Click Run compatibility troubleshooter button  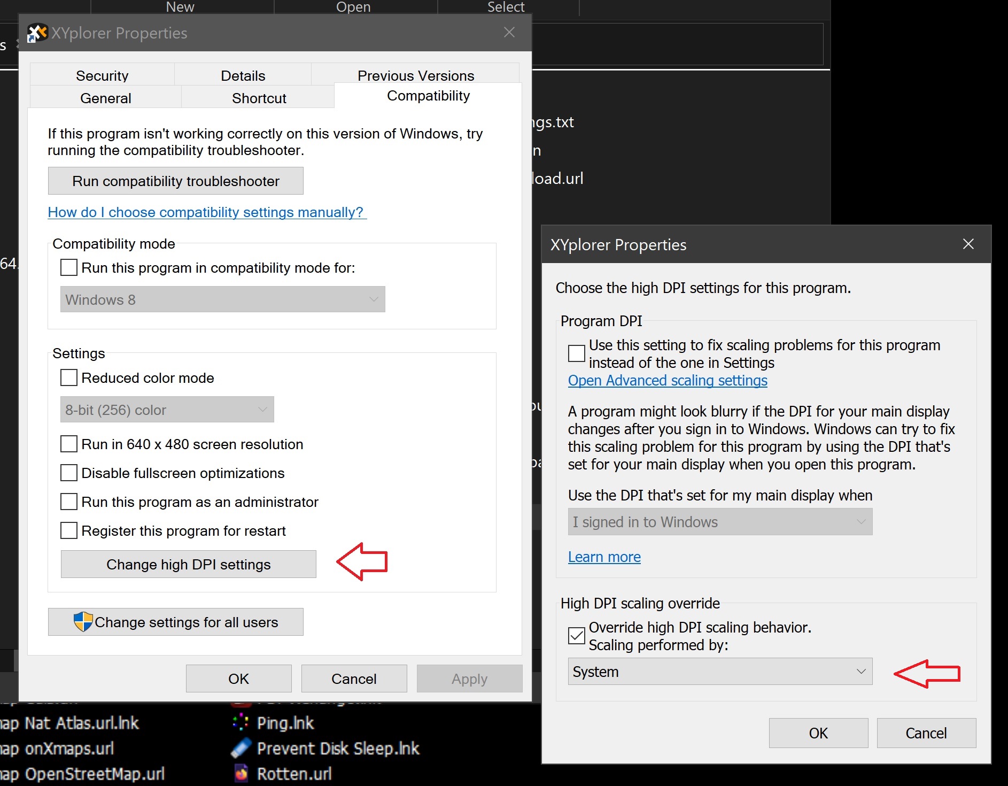click(x=176, y=181)
